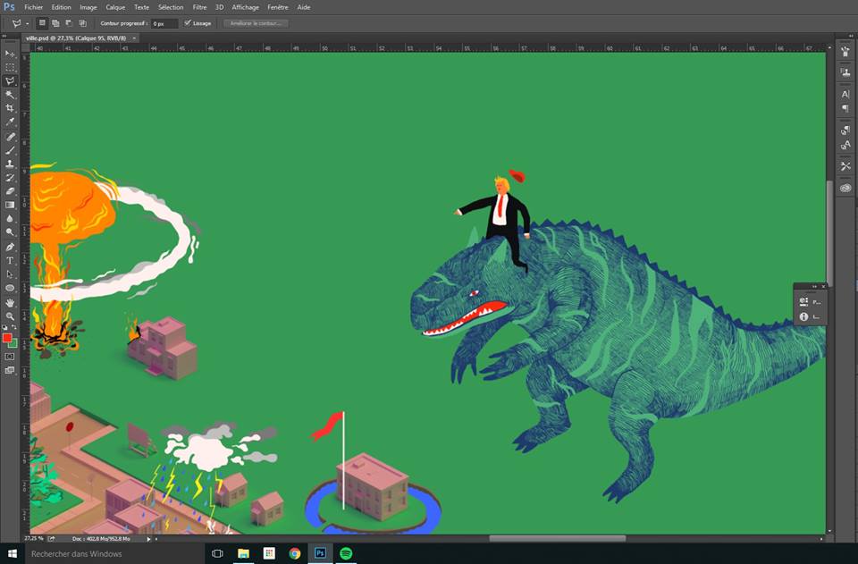Select the Eyedropper tool
The height and width of the screenshot is (564, 858).
[10, 122]
